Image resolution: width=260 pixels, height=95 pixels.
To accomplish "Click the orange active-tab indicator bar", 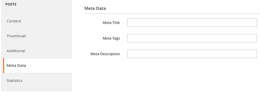I will pos(4,66).
